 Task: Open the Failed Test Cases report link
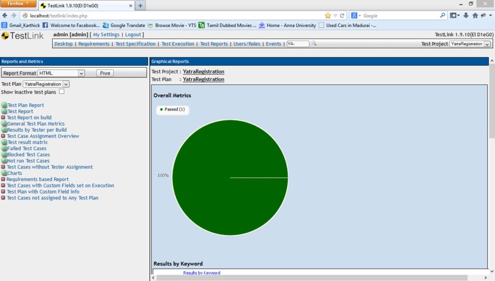click(27, 149)
